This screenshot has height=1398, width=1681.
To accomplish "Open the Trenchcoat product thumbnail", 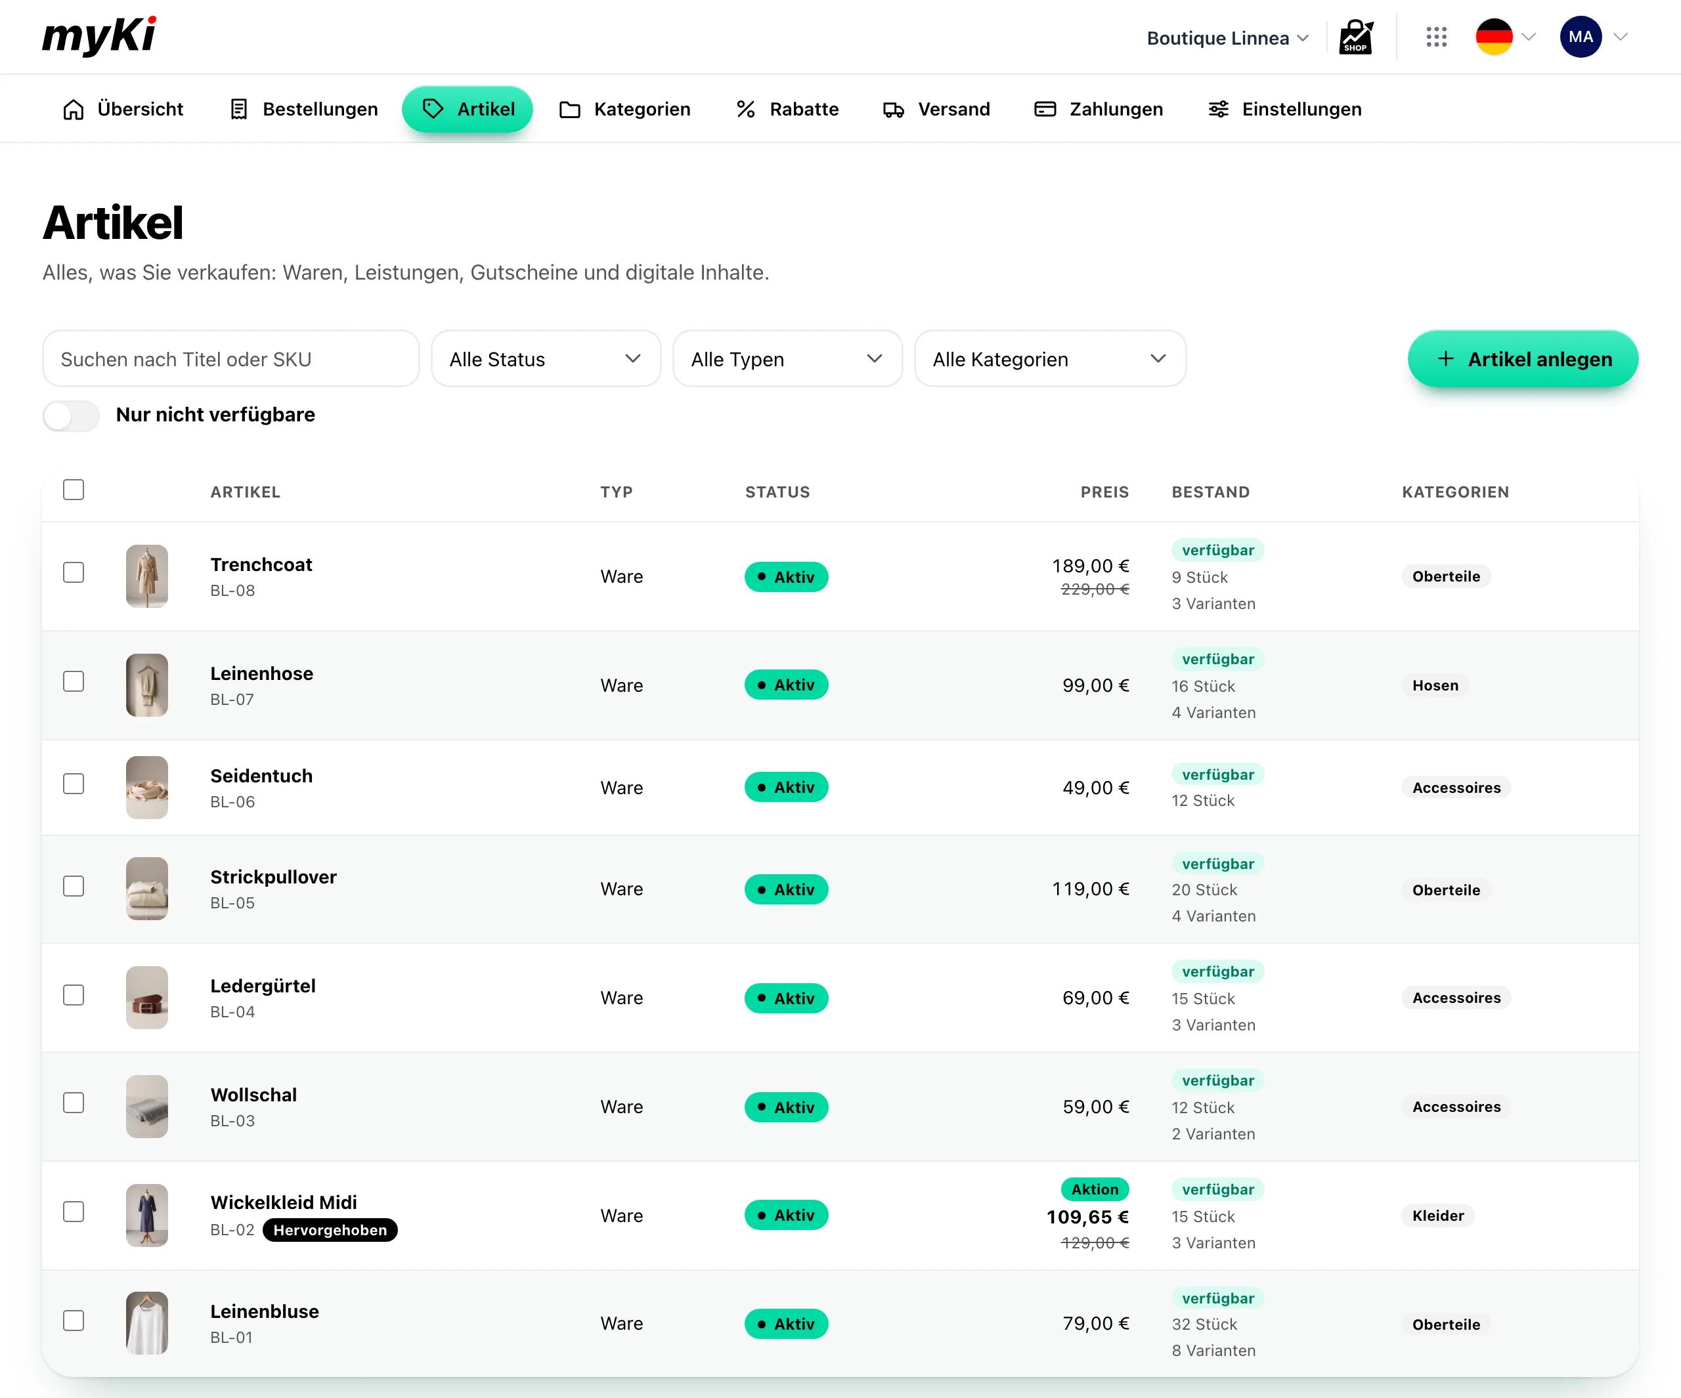I will [147, 576].
